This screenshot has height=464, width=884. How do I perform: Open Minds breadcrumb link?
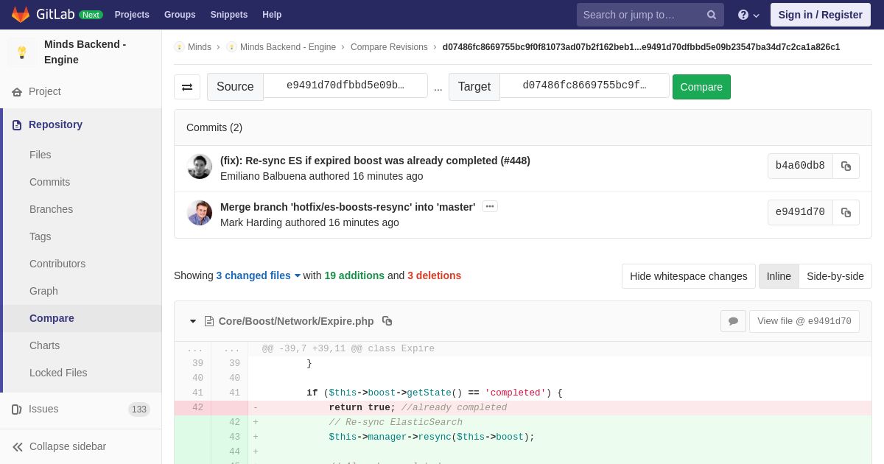coord(199,47)
